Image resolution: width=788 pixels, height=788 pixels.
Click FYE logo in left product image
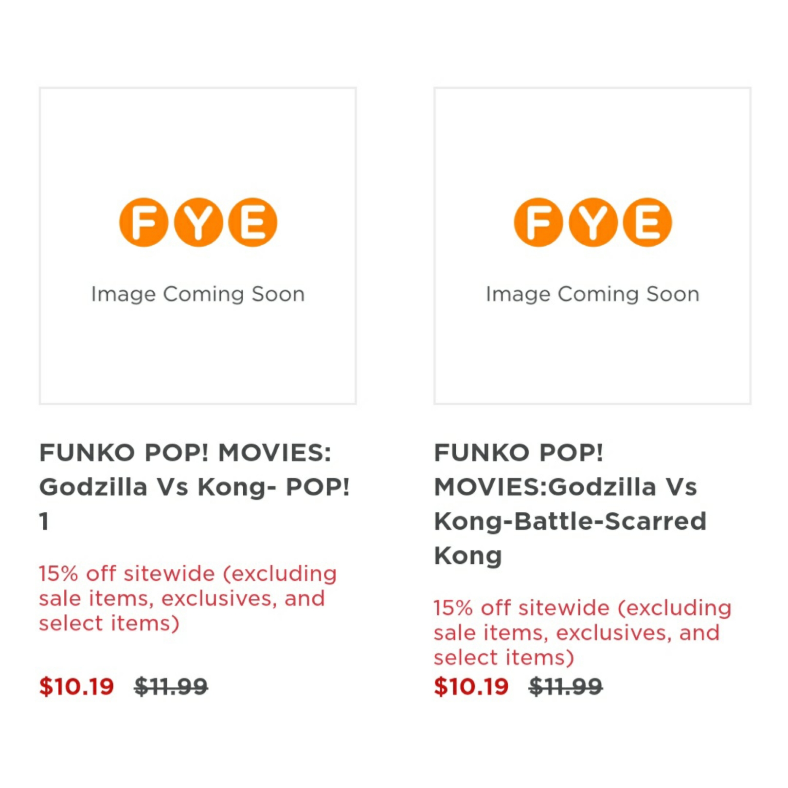(198, 222)
